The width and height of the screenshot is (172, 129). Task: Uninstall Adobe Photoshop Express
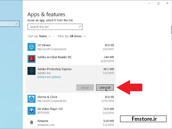point(105,88)
